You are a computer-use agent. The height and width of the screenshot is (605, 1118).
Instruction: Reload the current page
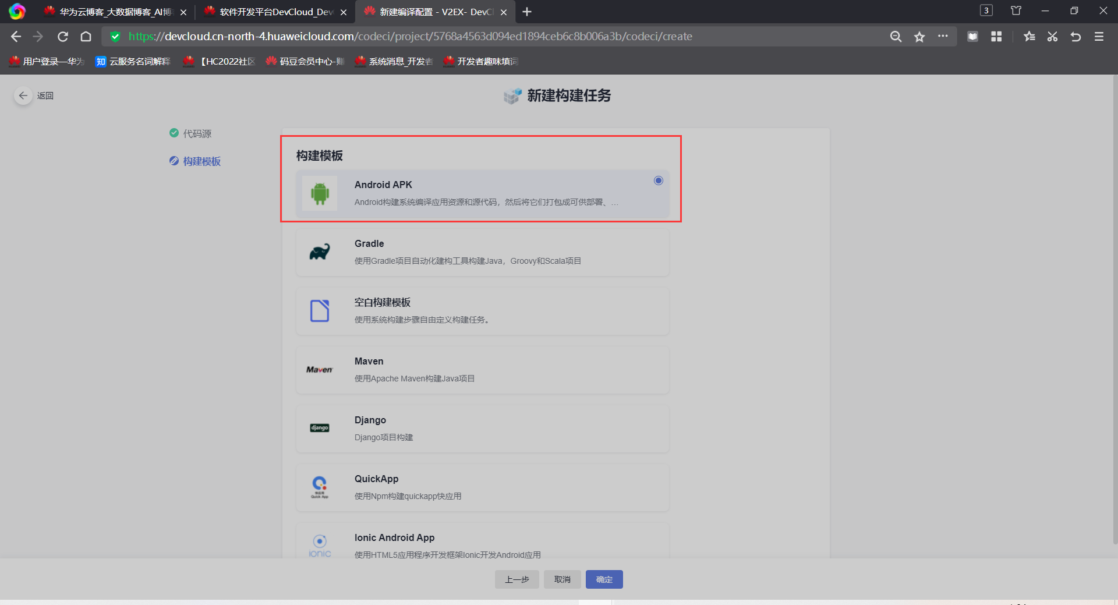63,37
